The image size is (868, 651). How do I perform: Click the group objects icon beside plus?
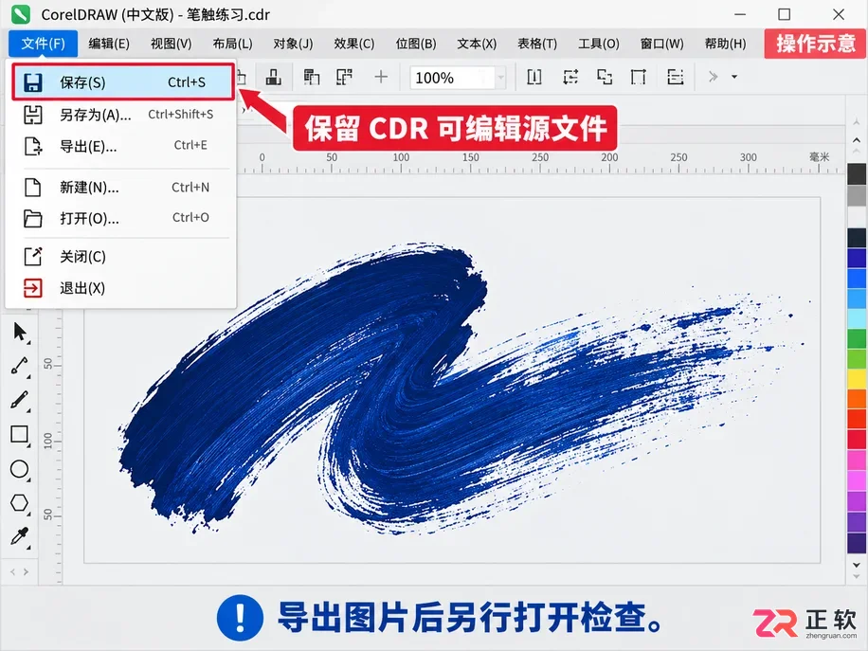[x=344, y=77]
